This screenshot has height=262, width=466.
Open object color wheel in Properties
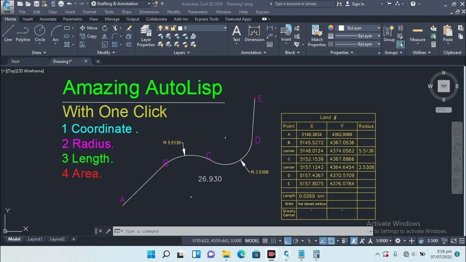tap(331, 28)
